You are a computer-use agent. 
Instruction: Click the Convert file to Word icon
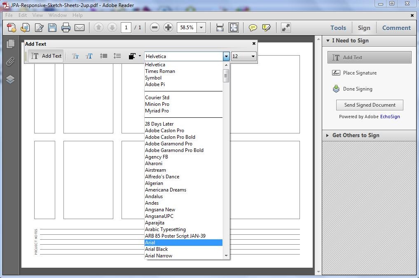click(x=25, y=28)
